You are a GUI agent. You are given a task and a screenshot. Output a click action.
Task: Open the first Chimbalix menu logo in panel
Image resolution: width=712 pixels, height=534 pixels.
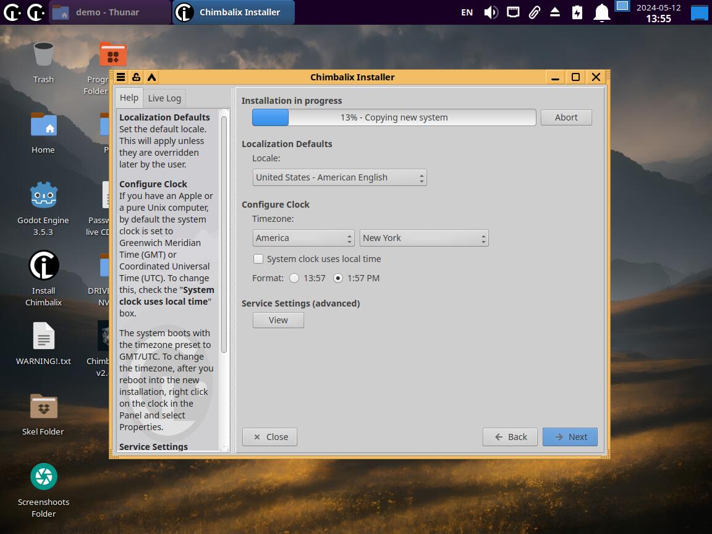[x=12, y=12]
